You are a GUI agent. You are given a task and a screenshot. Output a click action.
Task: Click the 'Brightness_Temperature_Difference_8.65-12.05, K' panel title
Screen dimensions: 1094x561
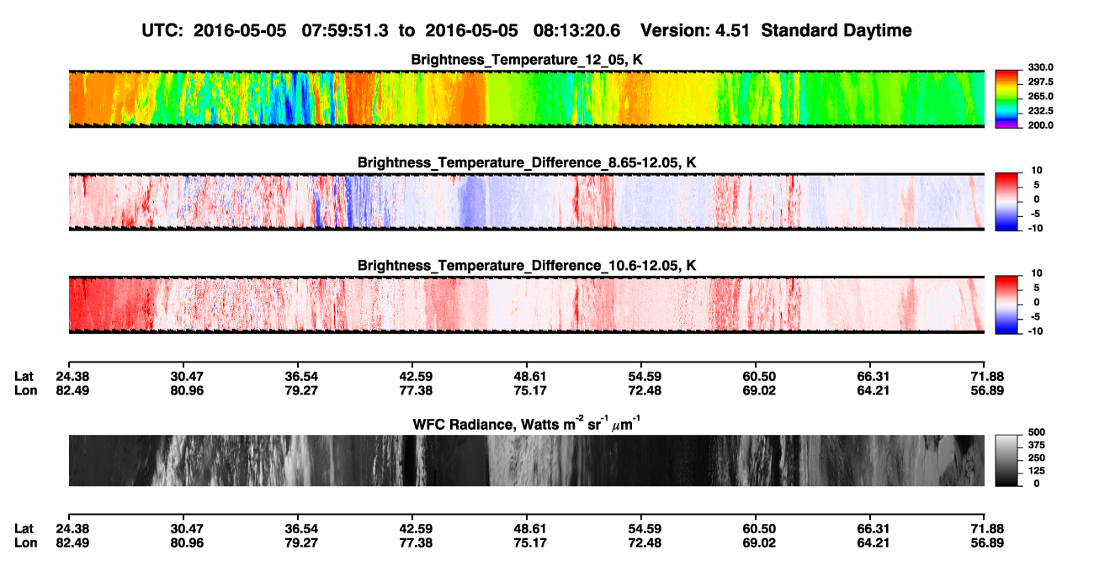527,162
